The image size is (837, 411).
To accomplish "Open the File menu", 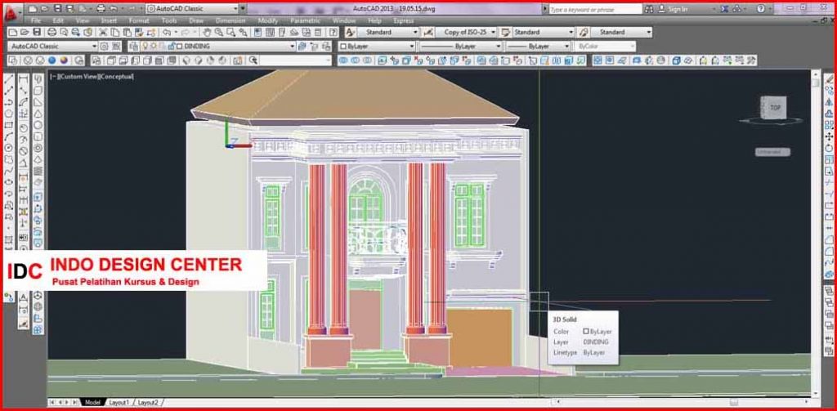I will coord(36,20).
